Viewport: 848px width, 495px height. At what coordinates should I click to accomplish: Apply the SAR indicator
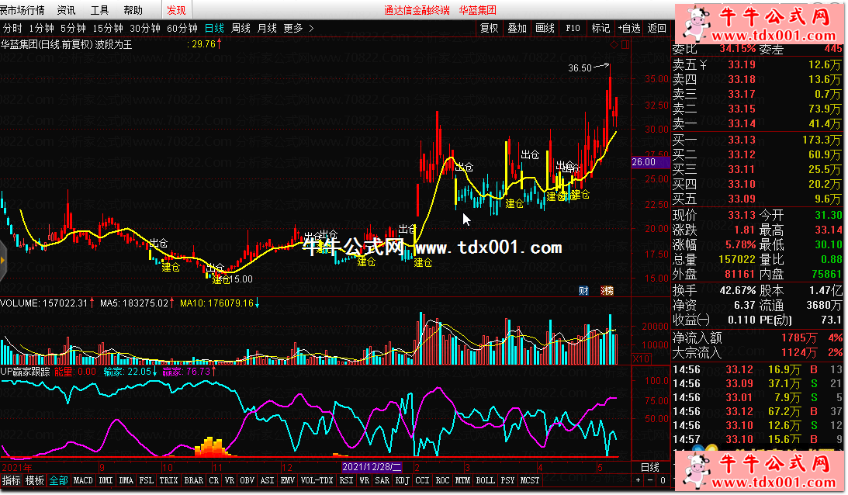[x=382, y=480]
